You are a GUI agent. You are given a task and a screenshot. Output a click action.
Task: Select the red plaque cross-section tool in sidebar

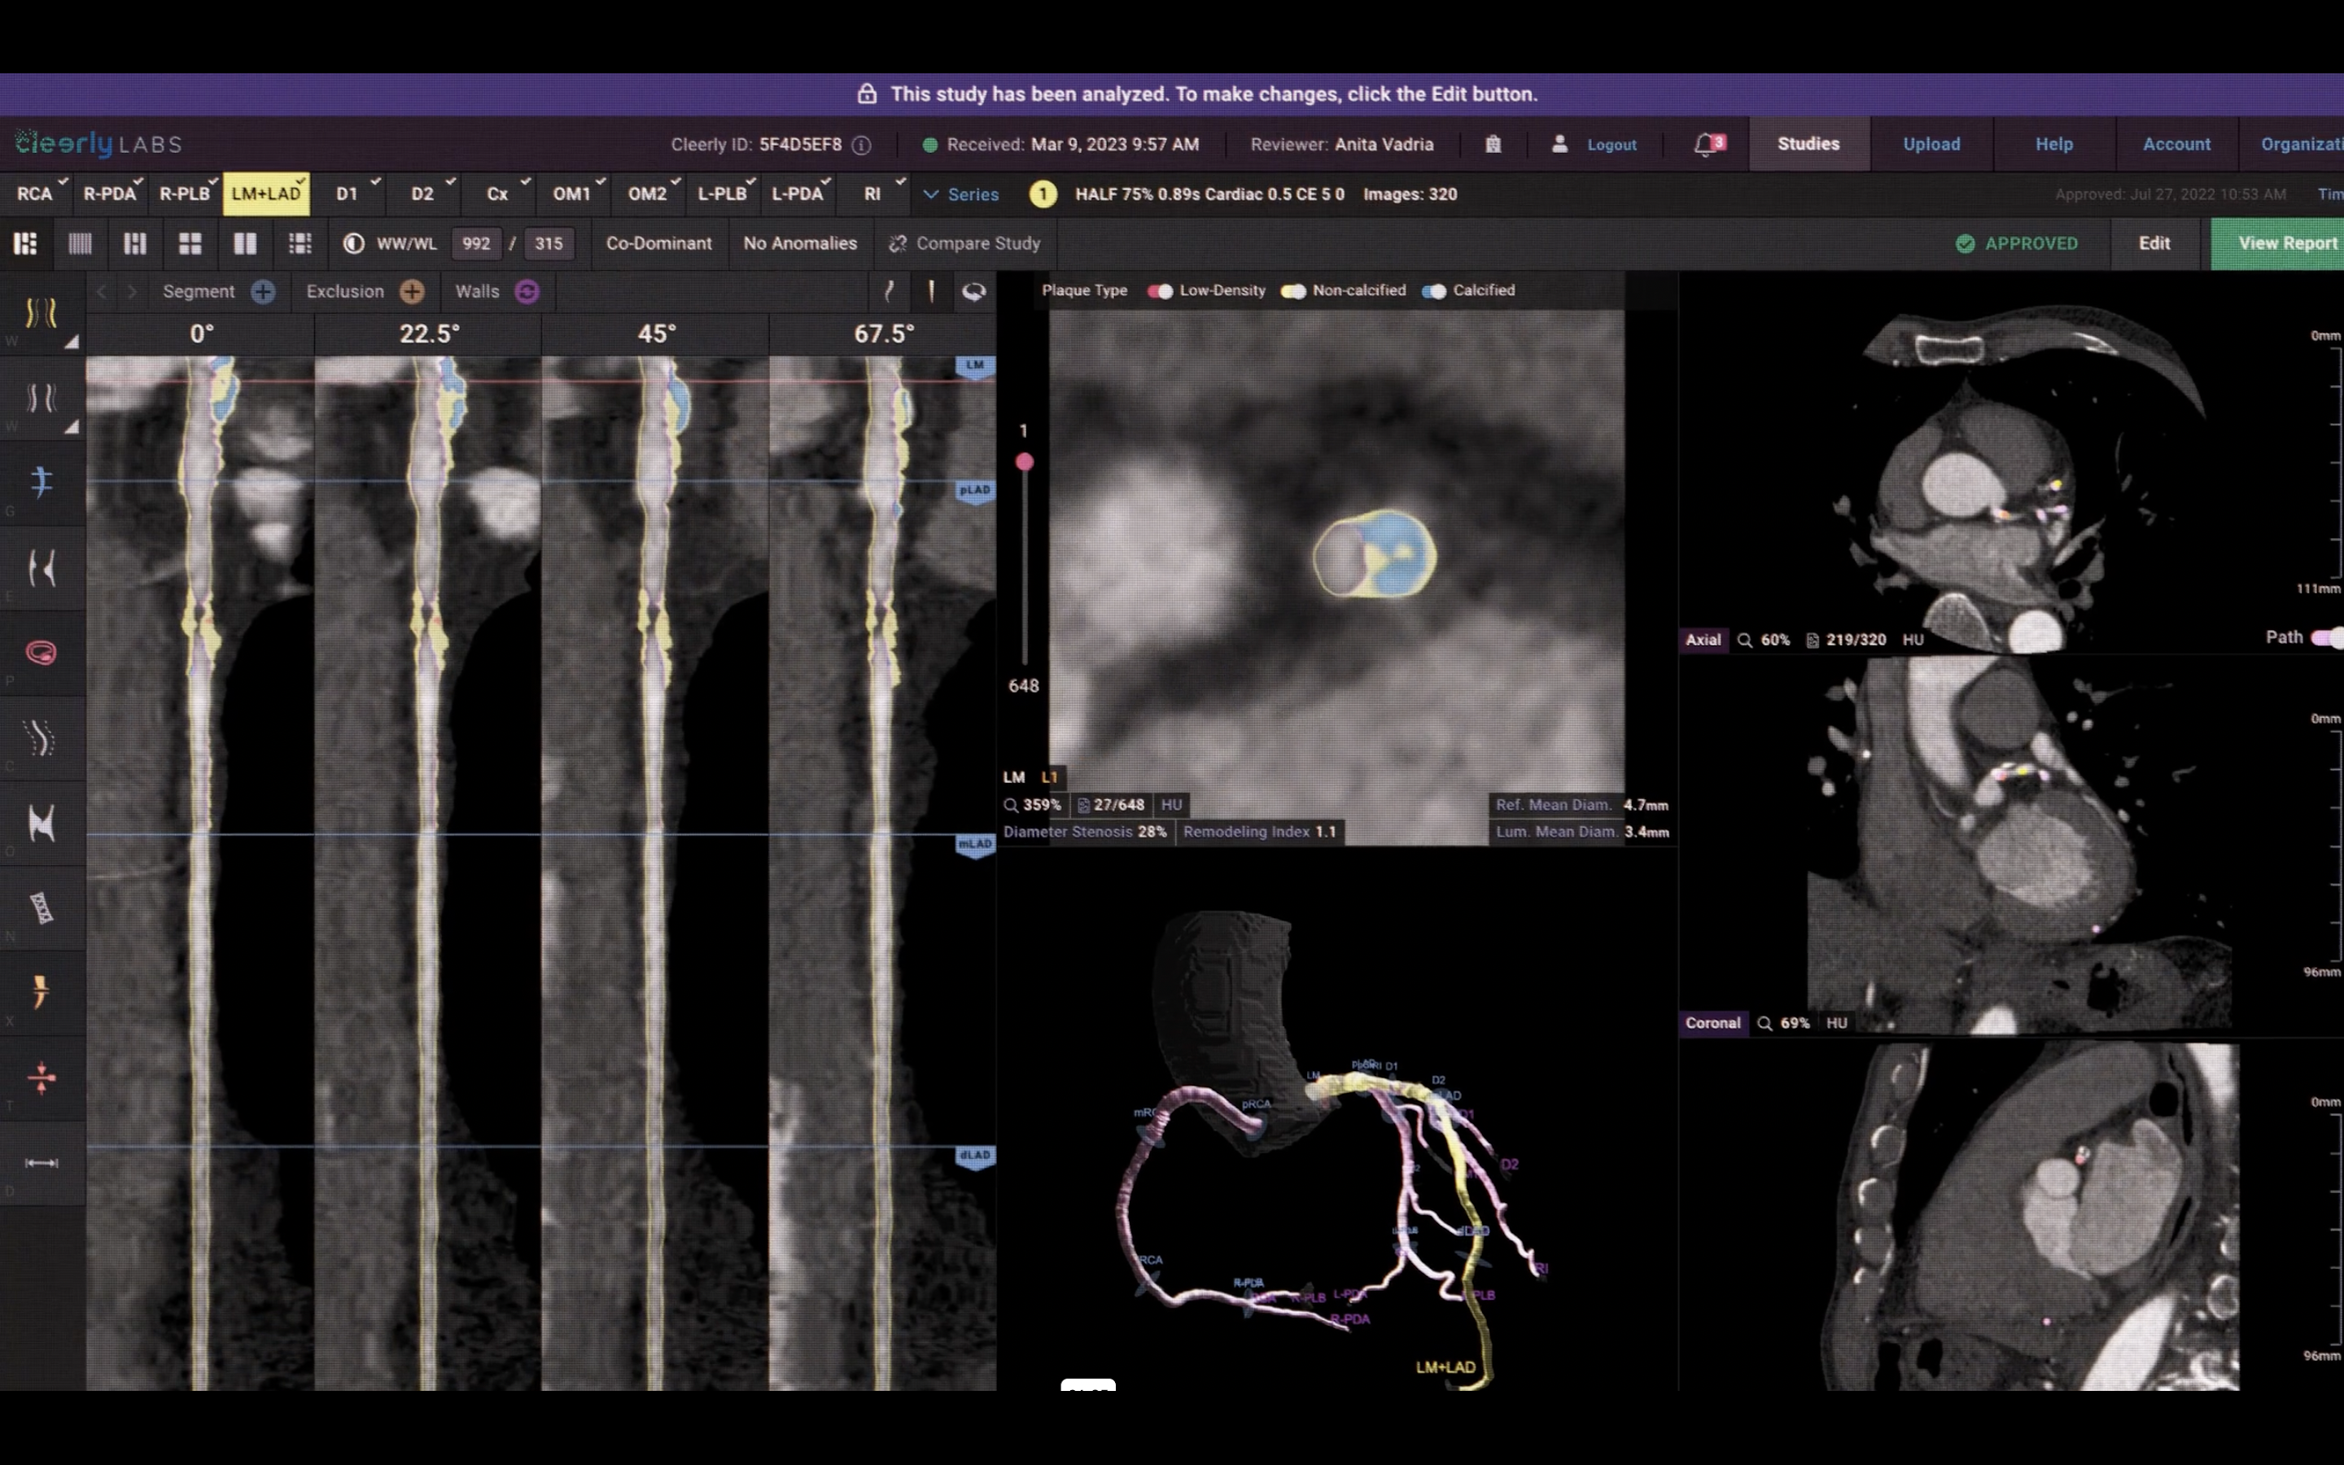[41, 653]
